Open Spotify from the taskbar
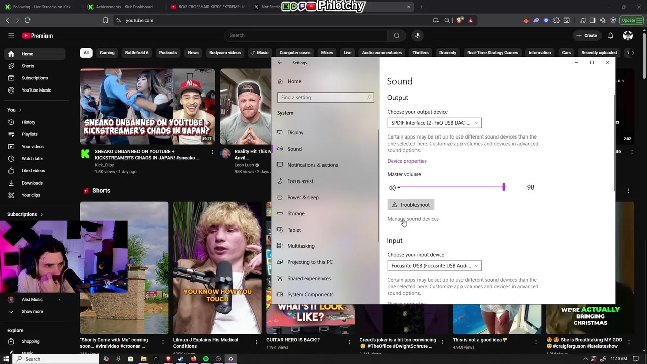Image resolution: width=647 pixels, height=364 pixels. point(206,359)
